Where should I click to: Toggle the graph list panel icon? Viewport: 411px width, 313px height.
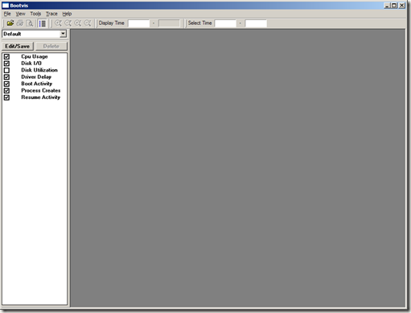click(x=43, y=23)
